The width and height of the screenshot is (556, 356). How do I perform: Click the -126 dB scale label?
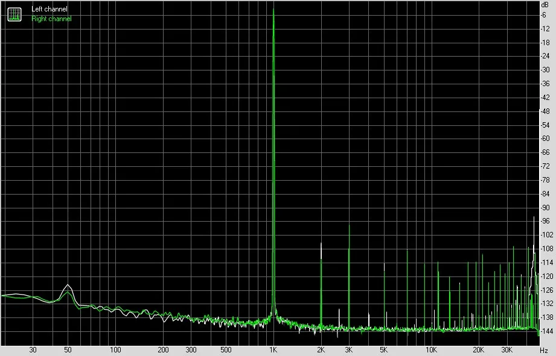coord(546,290)
